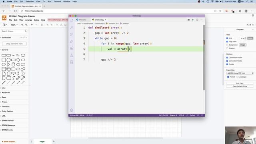Toggle Connection Arrows checkbox
Image resolution: width=256 pixels, height=144 pixels.
point(227,58)
